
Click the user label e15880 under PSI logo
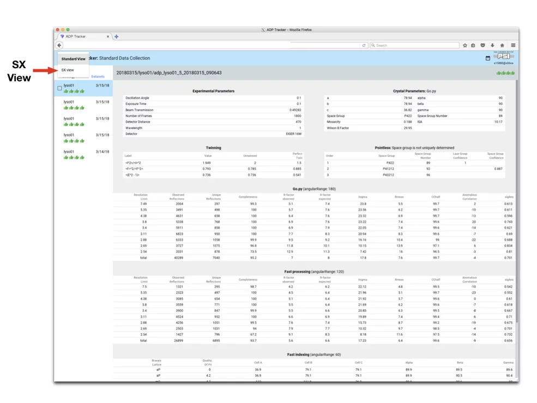pos(503,63)
